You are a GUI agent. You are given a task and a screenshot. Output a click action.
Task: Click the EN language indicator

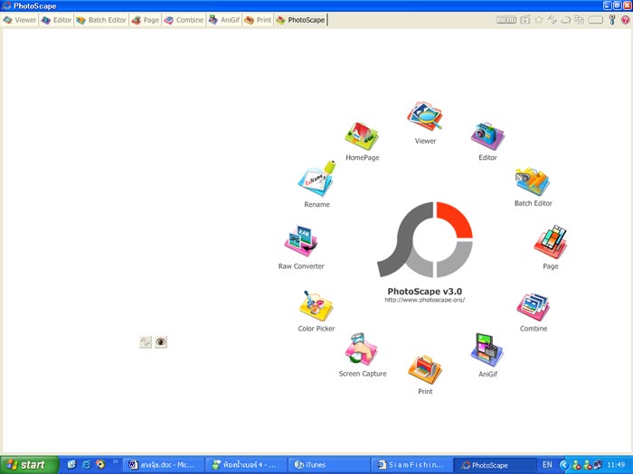click(x=547, y=465)
